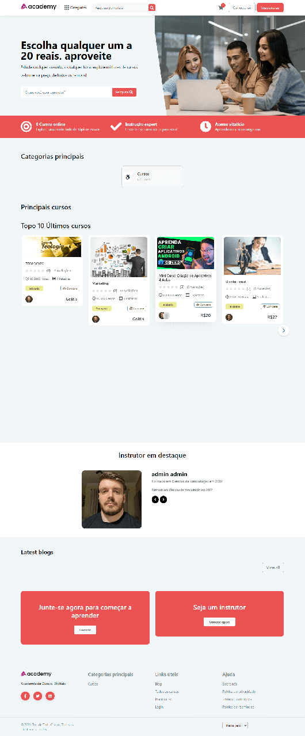Open the Teologia course thumbnail
Viewport: 305px width, 736px height.
(x=53, y=247)
